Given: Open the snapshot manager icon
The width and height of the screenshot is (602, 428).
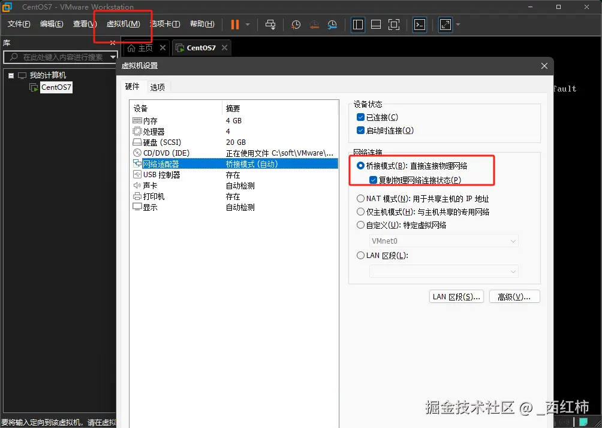Looking at the screenshot, I should click(x=332, y=25).
